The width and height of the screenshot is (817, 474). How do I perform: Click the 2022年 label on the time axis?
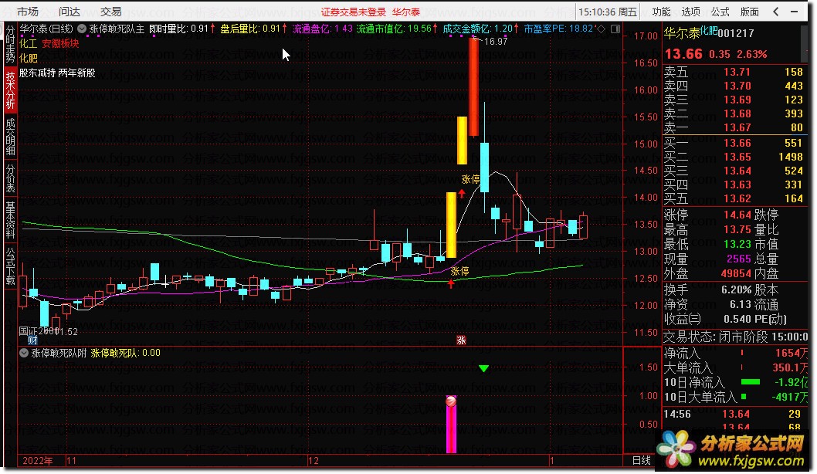(38, 460)
